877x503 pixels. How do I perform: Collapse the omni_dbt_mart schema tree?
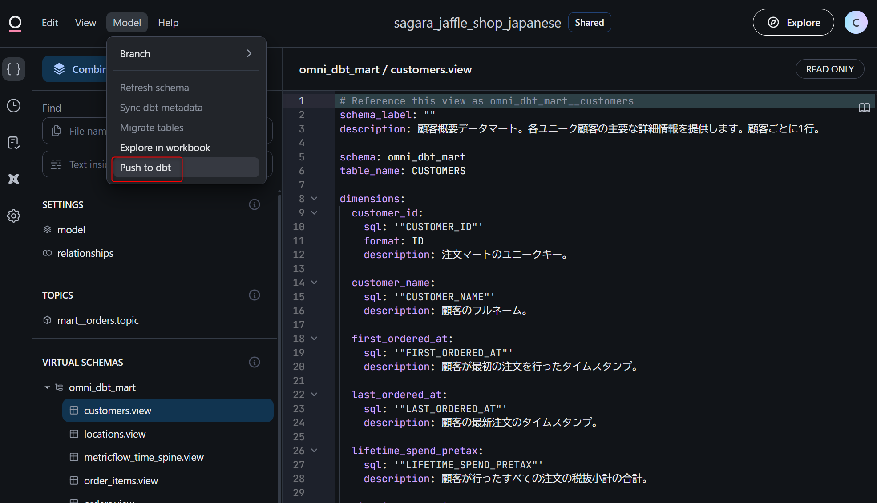[x=47, y=387]
